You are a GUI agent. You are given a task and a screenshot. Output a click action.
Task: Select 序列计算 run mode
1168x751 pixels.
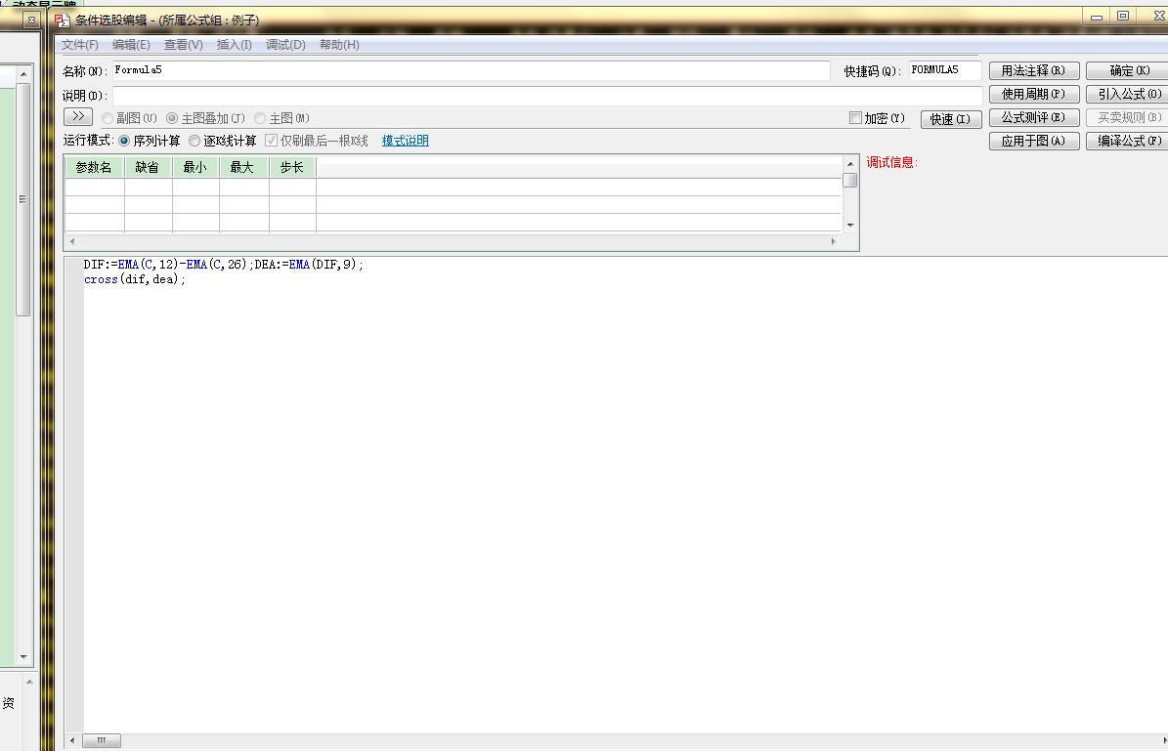[124, 141]
